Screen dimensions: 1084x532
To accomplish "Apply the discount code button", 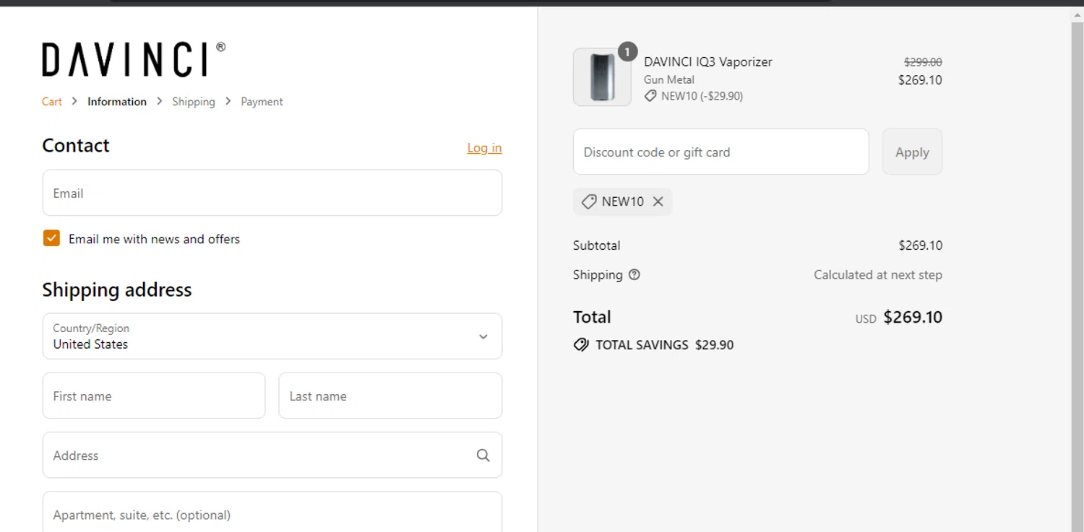I will pos(912,152).
